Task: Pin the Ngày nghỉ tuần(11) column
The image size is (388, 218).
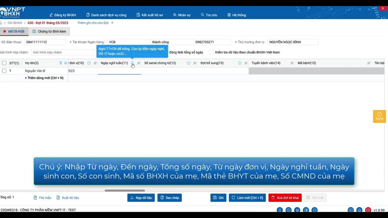Action: coord(139,63)
